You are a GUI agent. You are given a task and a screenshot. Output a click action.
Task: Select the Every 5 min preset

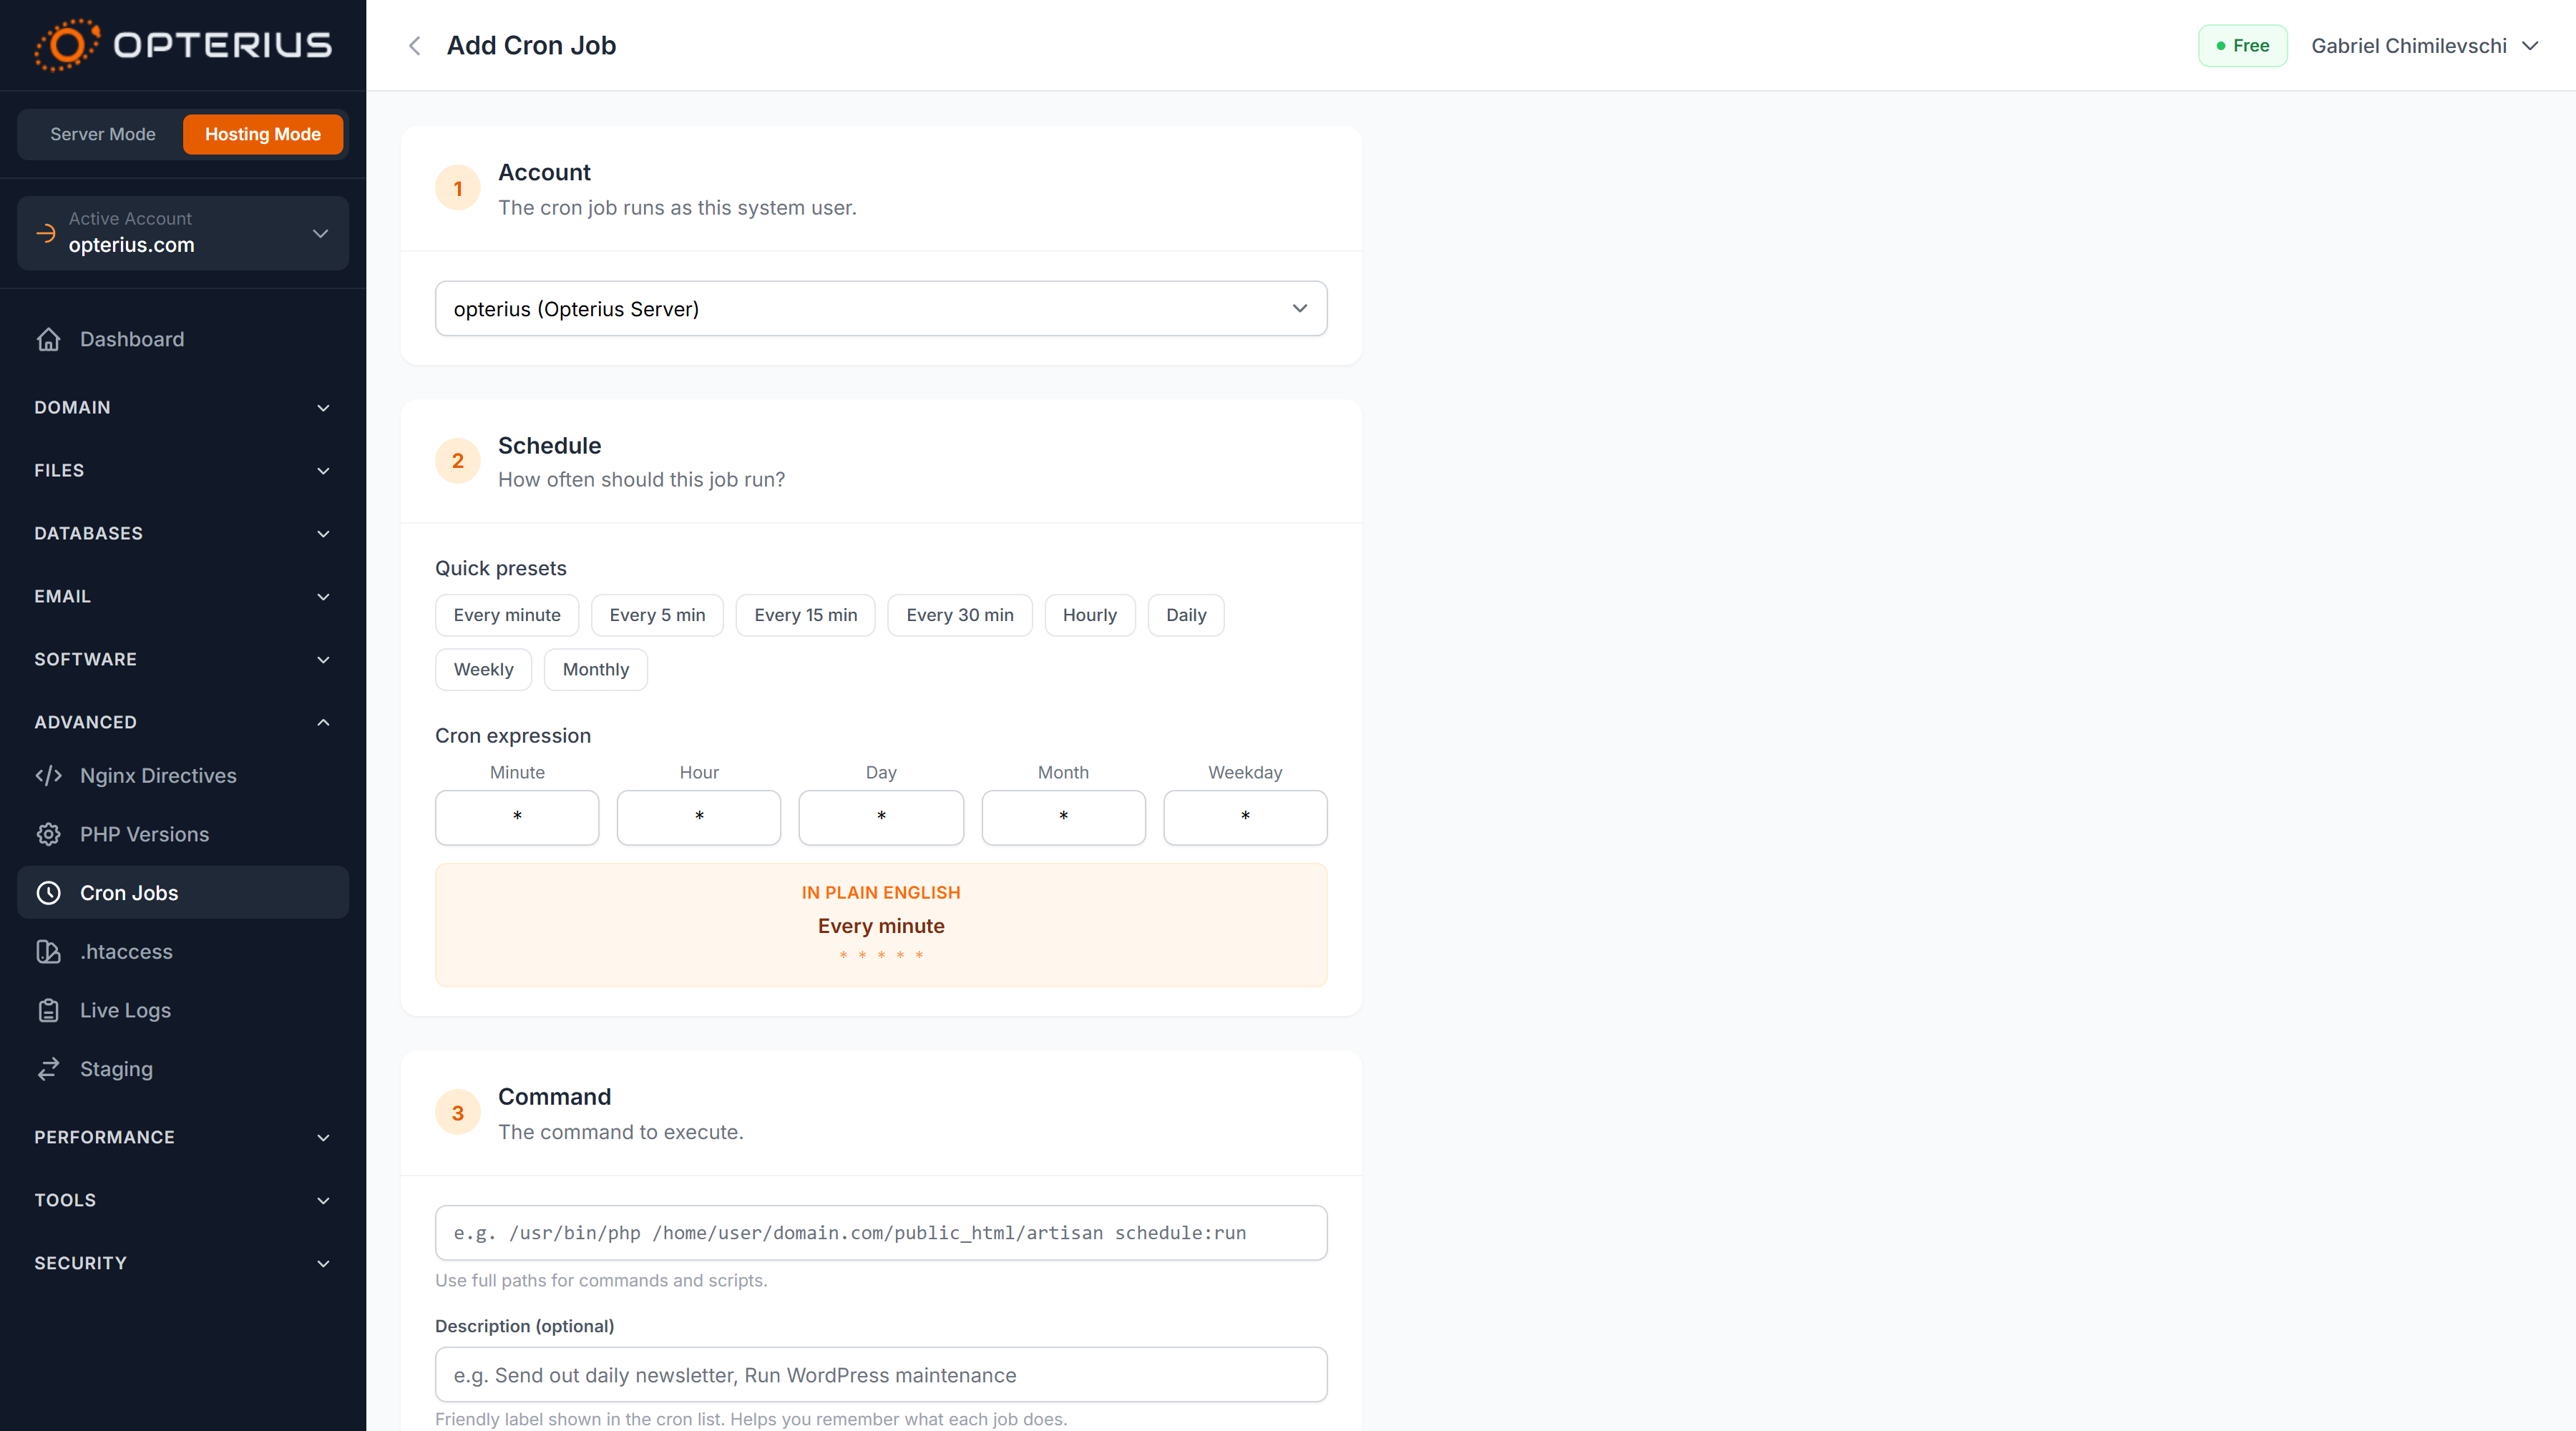(x=657, y=615)
